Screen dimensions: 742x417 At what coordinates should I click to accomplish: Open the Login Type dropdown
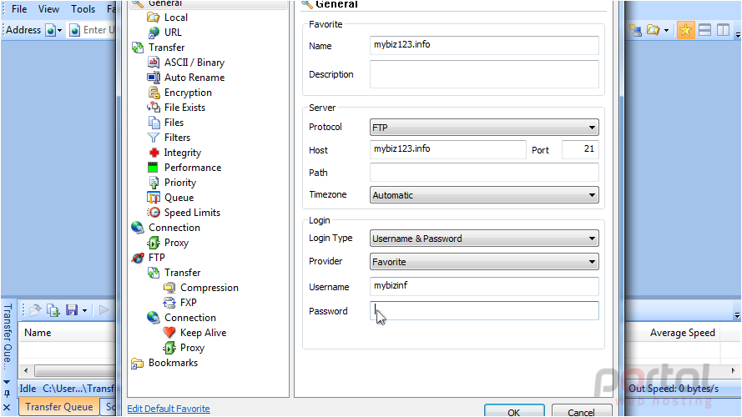pyautogui.click(x=484, y=239)
